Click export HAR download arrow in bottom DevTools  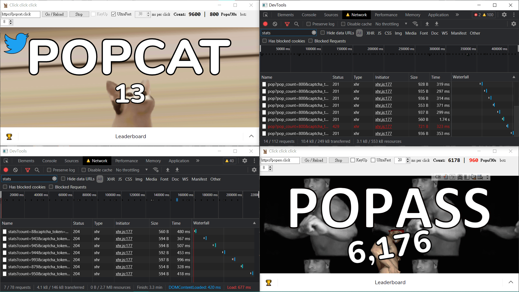tap(177, 170)
